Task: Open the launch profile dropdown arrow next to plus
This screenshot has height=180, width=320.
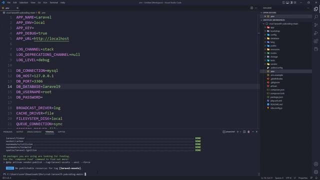Action: (x=240, y=132)
